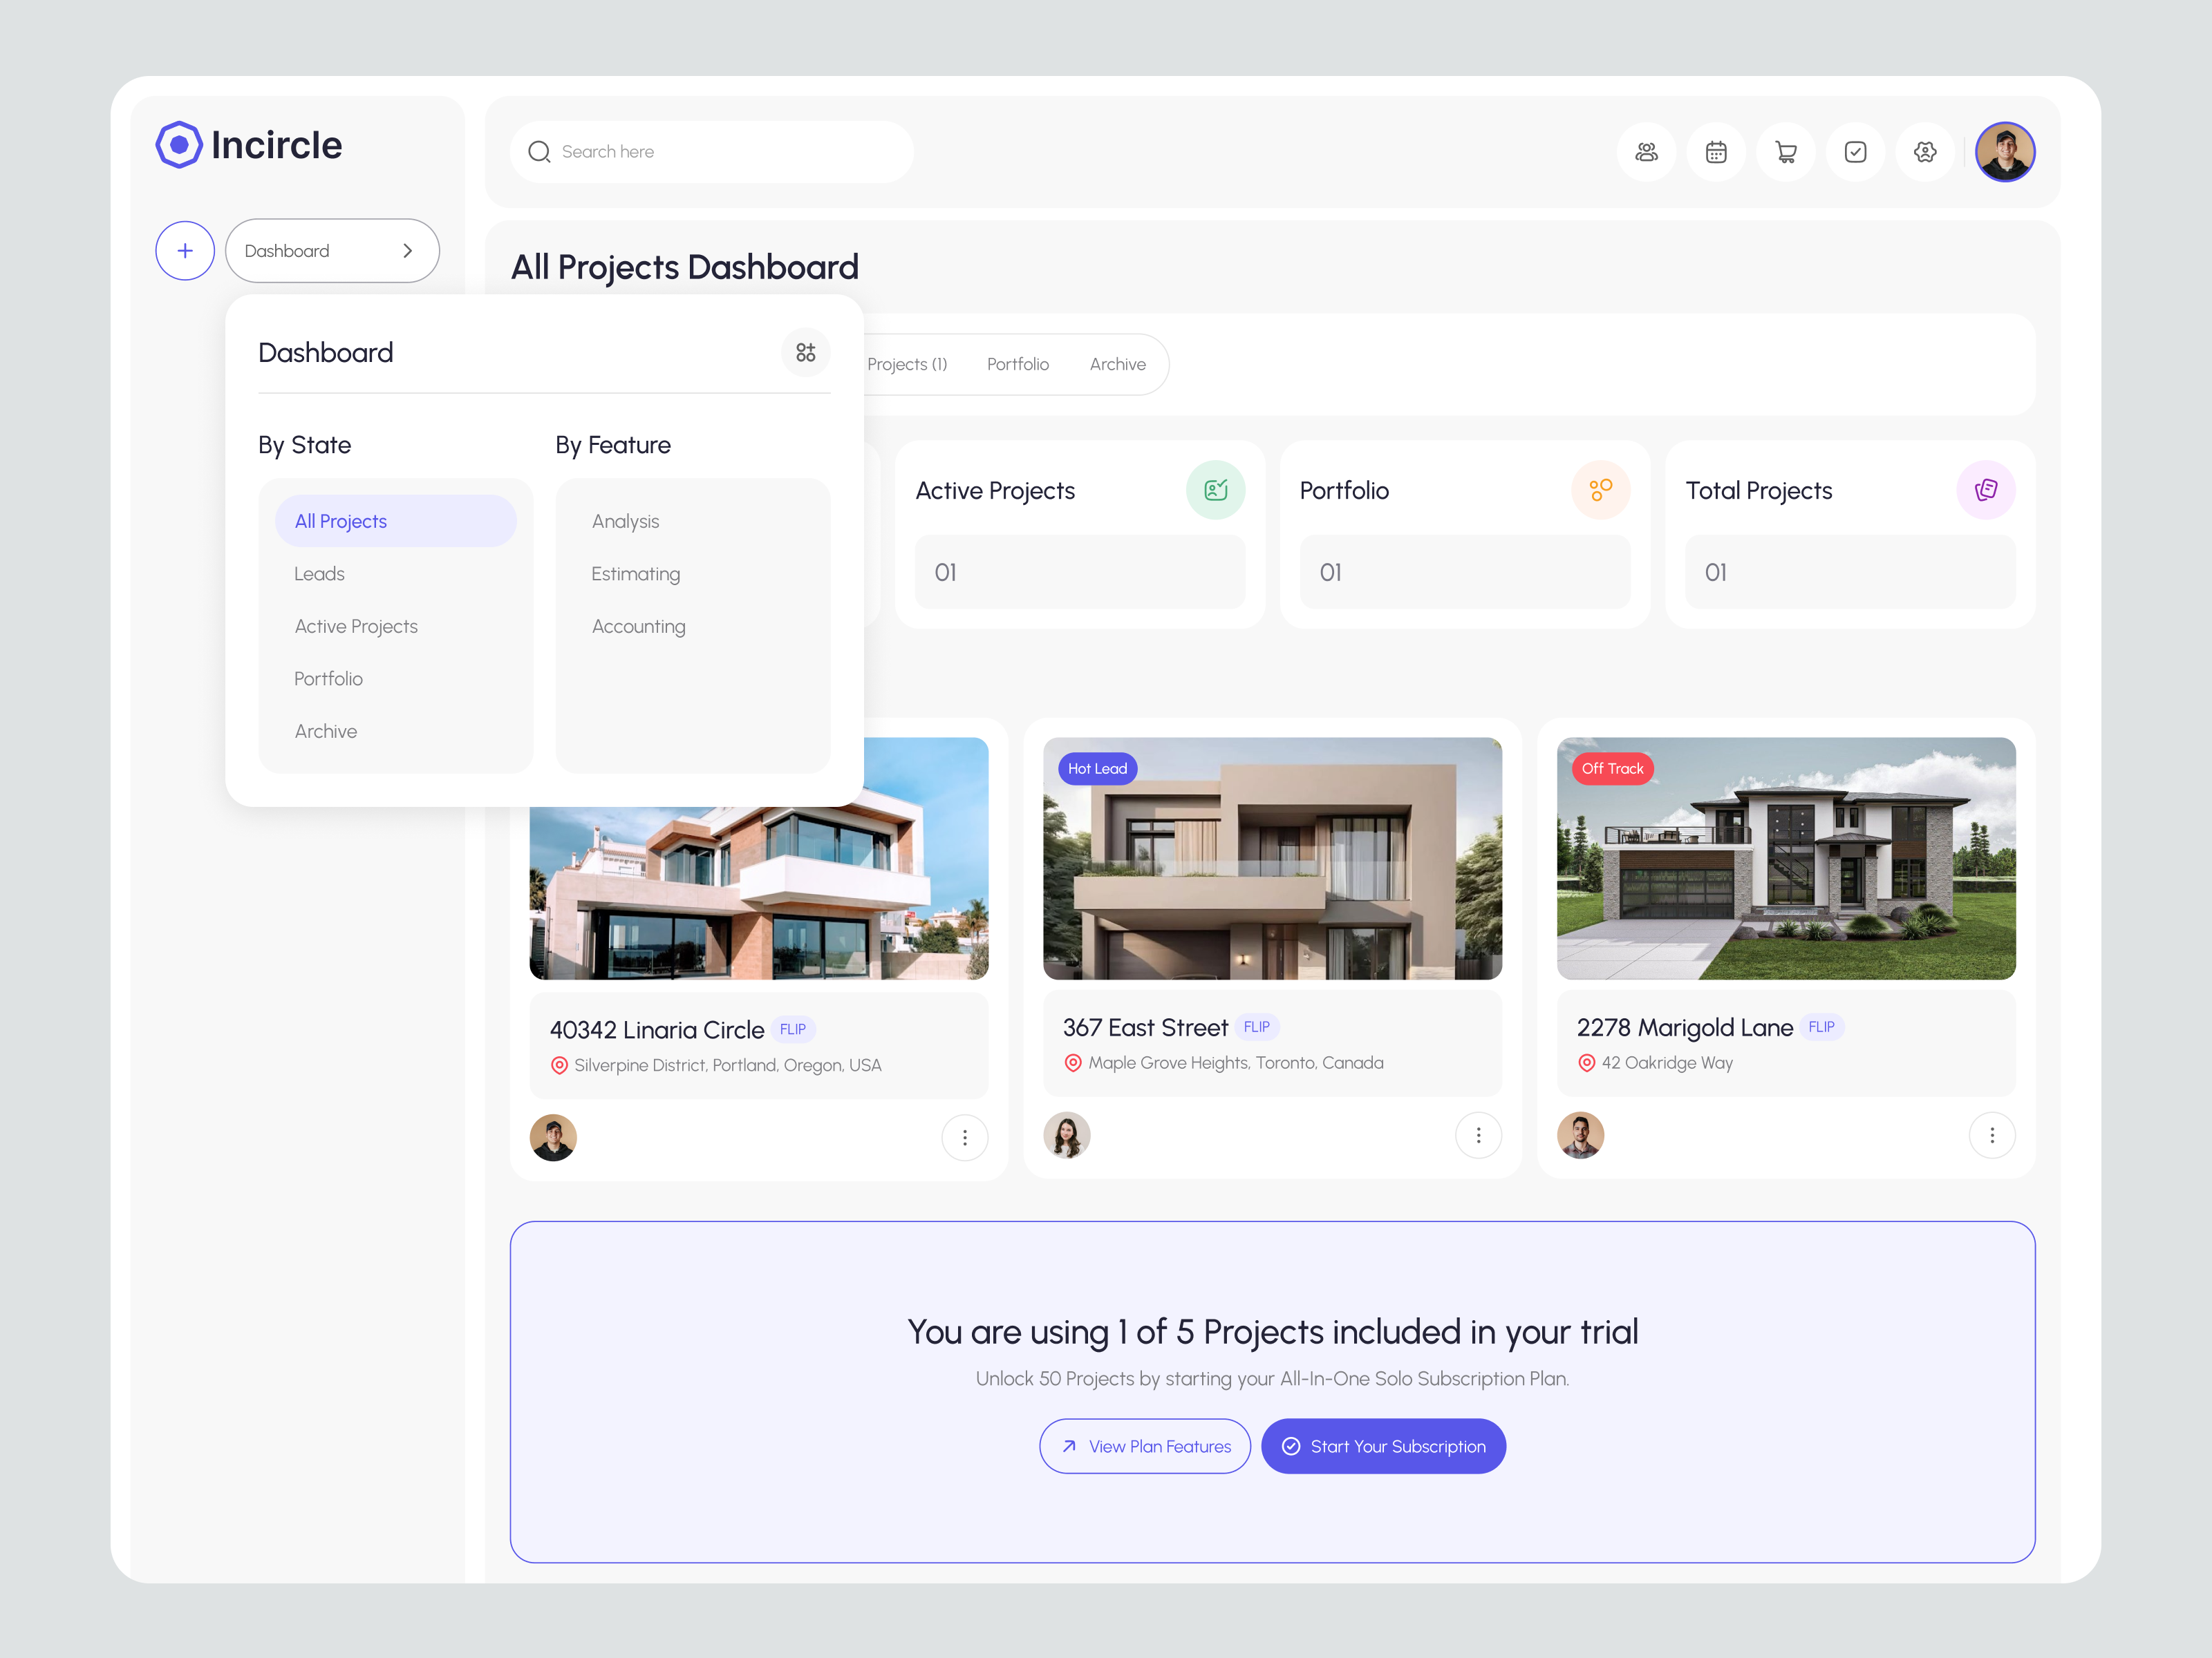Open the team members icon in the header
This screenshot has width=2212, height=1658.
pyautogui.click(x=1646, y=152)
